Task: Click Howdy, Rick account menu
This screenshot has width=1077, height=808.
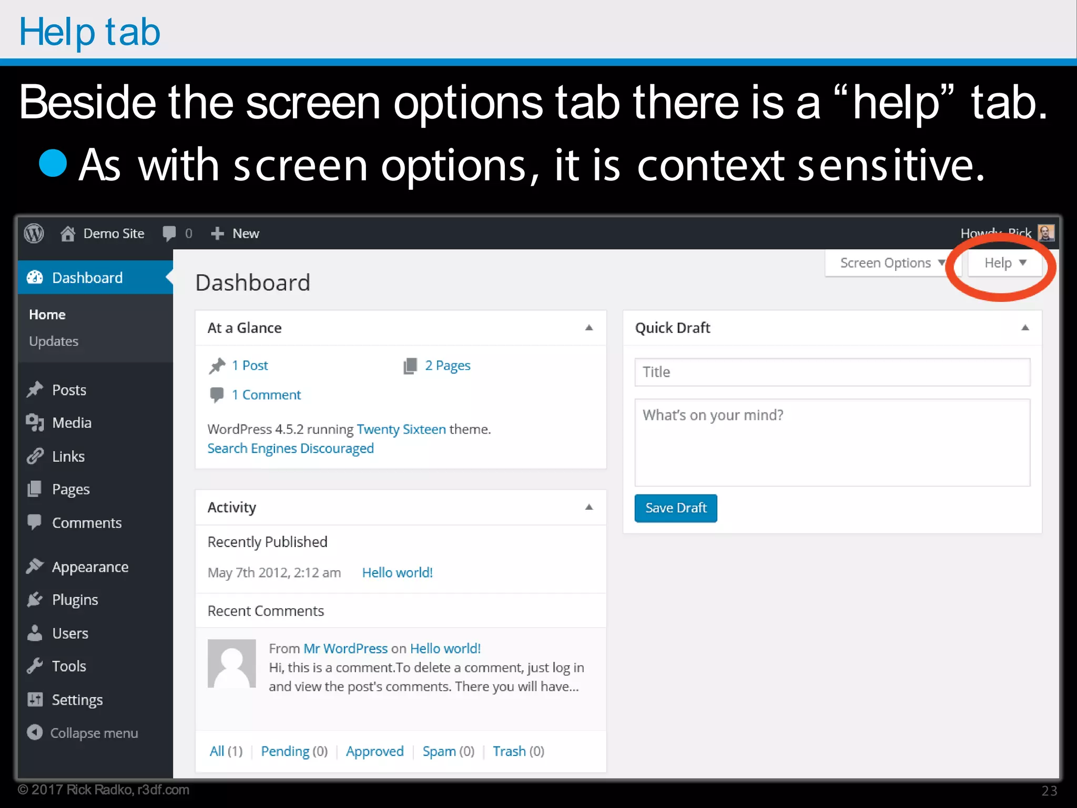Action: click(x=996, y=233)
